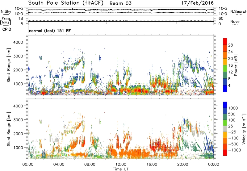Viewport: 247px width, 171px height.
Task: Click the '20' power colorbar label
Action: [230, 59]
